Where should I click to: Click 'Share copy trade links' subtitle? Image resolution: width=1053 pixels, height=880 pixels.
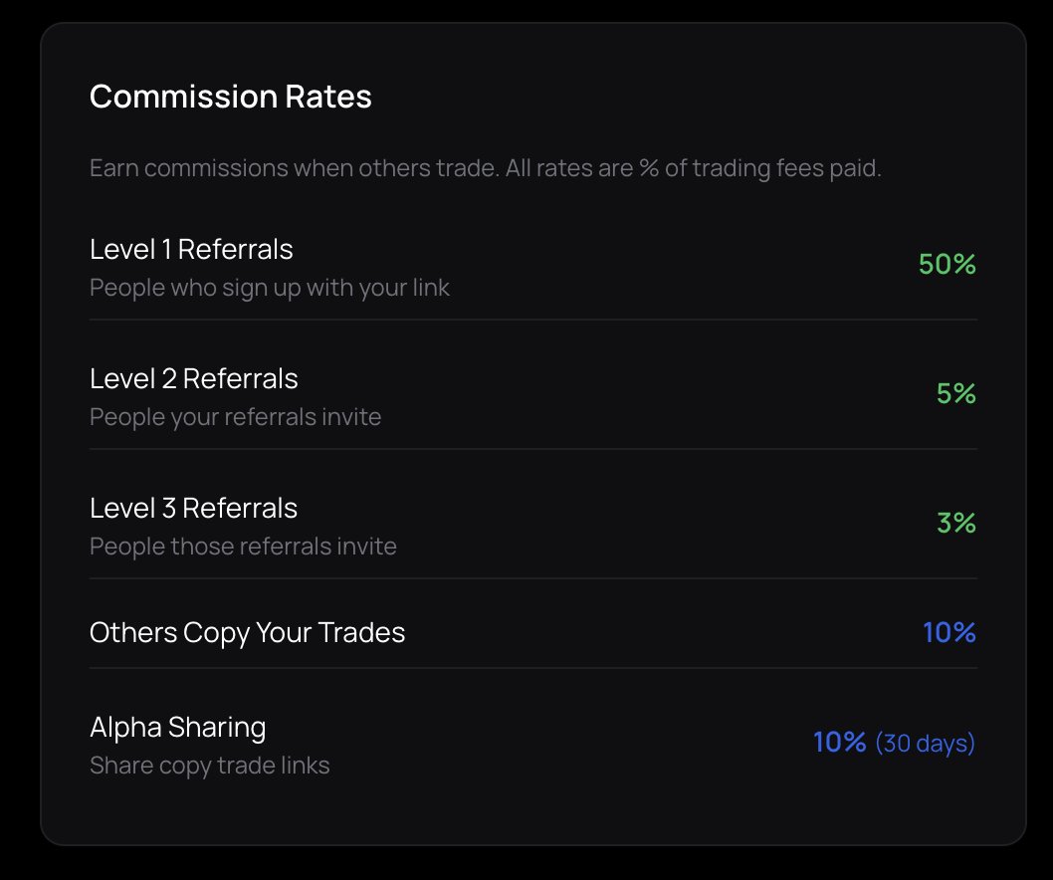click(x=209, y=766)
